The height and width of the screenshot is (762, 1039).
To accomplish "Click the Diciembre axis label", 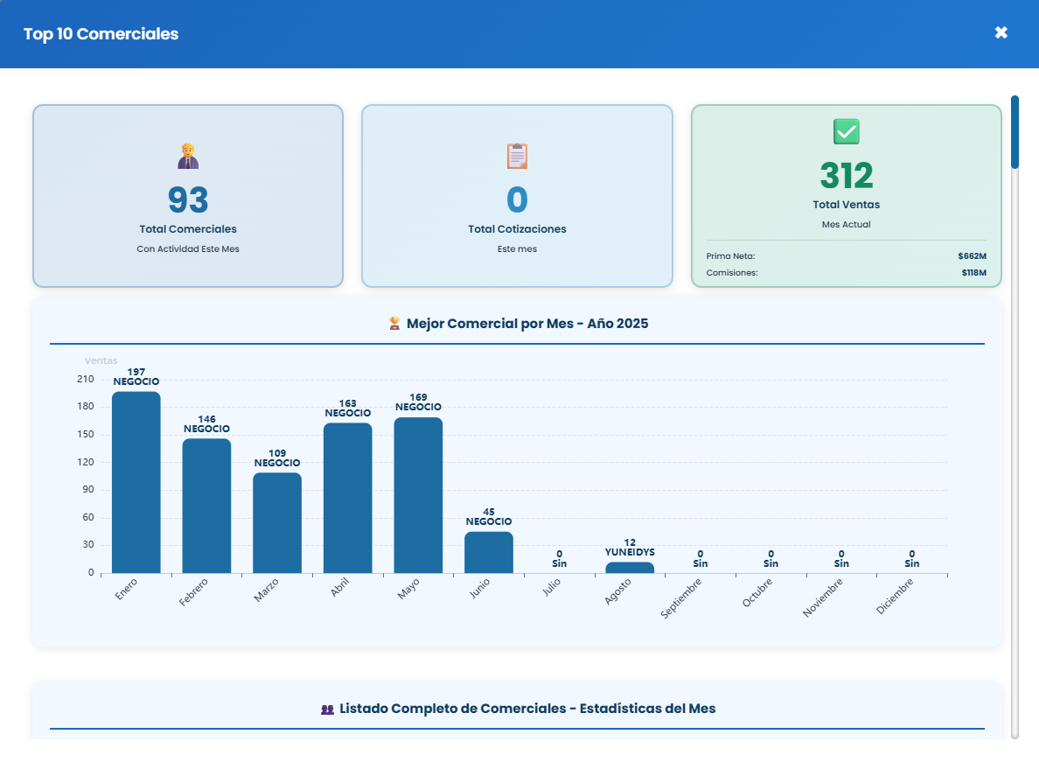I will pyautogui.click(x=895, y=597).
